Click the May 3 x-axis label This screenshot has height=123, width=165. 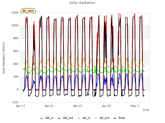coord(135,106)
